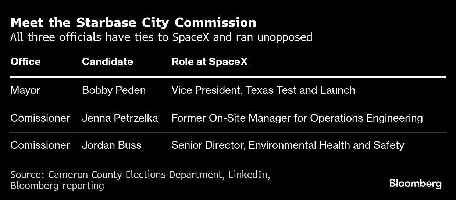Click the Comissioner cell in Jenna Petrzelka's row
Image resolution: width=456 pixels, height=200 pixels.
[x=40, y=118]
